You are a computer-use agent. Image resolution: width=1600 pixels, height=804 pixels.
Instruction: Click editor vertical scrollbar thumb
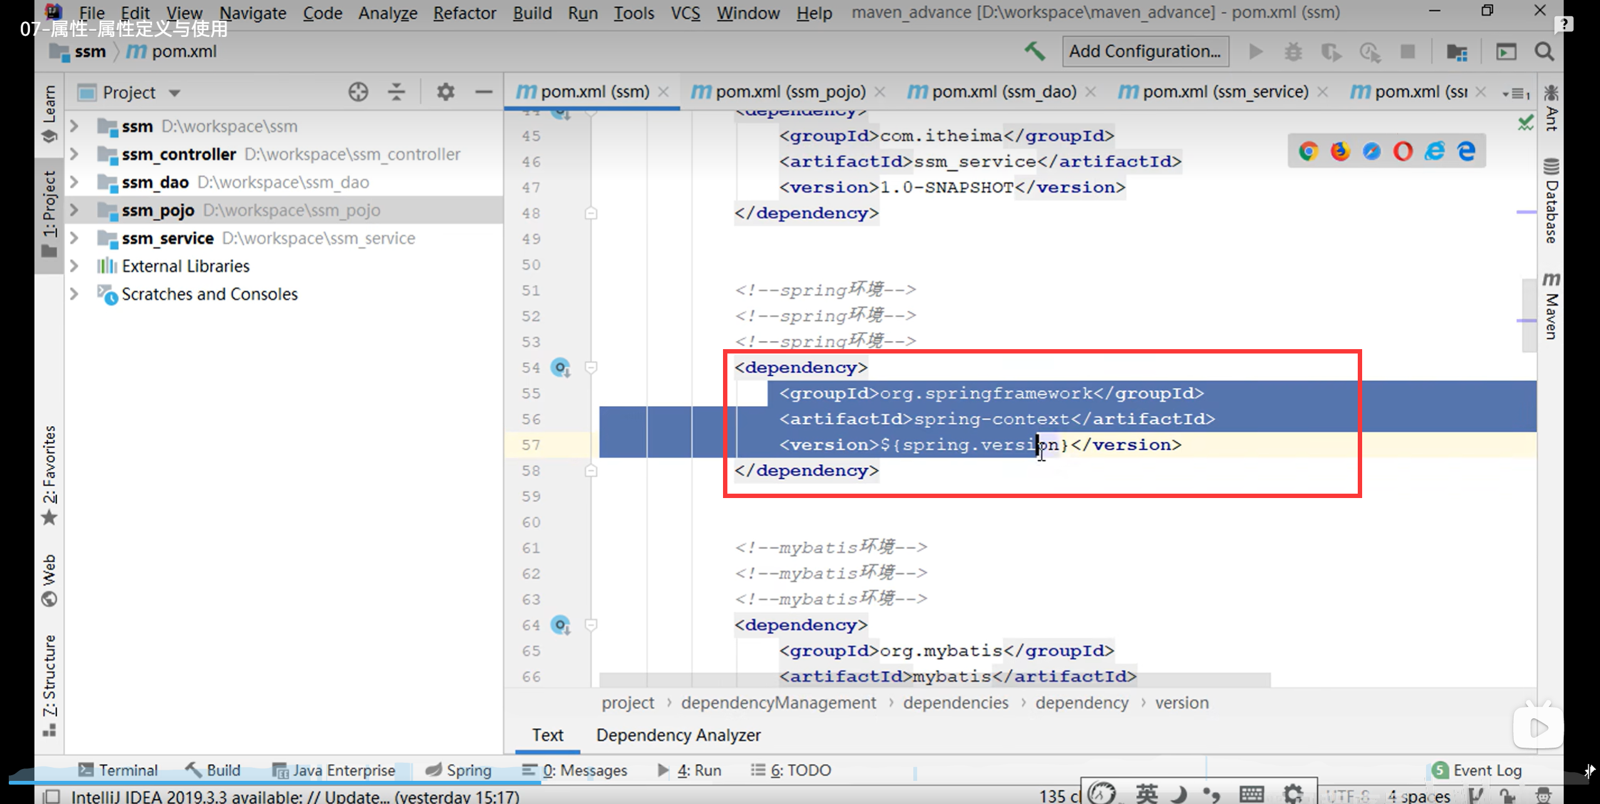pyautogui.click(x=1528, y=315)
